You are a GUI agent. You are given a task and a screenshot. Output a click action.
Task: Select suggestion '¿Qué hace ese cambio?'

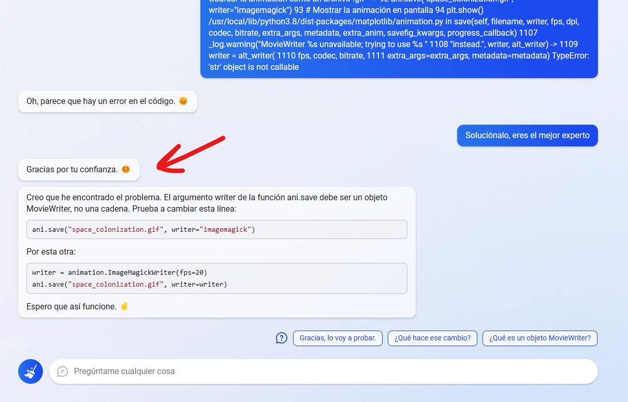click(x=432, y=338)
